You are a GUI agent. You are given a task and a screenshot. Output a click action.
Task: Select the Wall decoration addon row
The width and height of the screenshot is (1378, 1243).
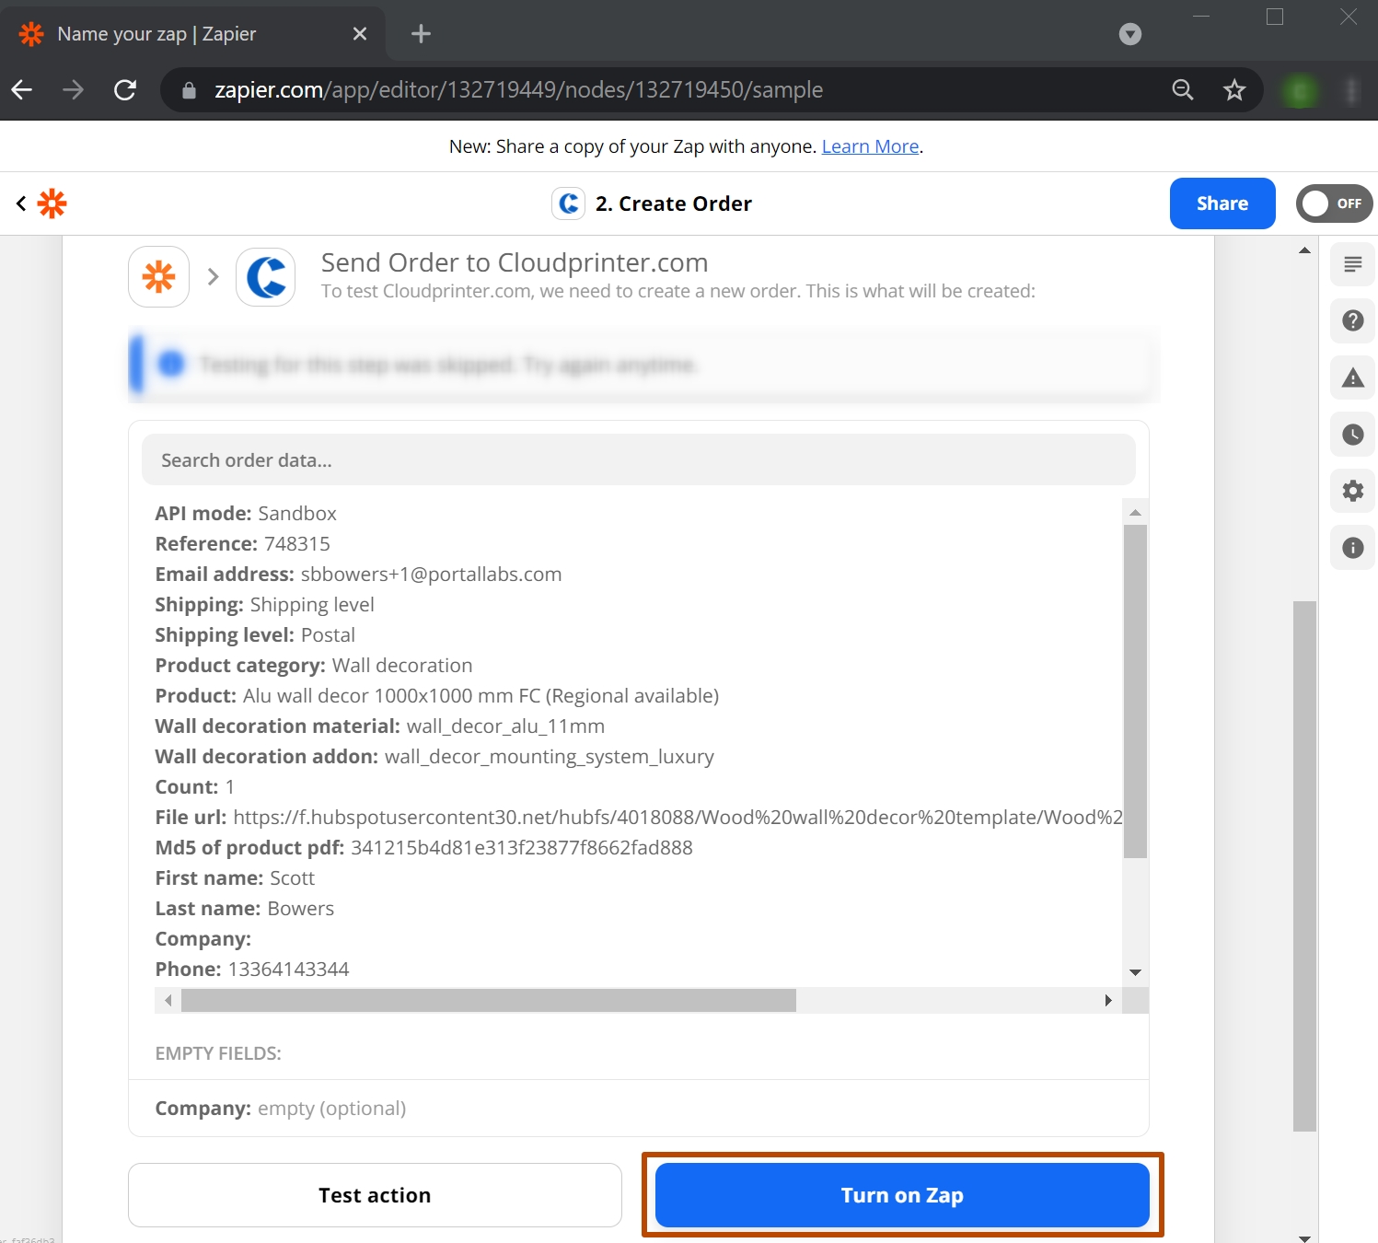434,756
